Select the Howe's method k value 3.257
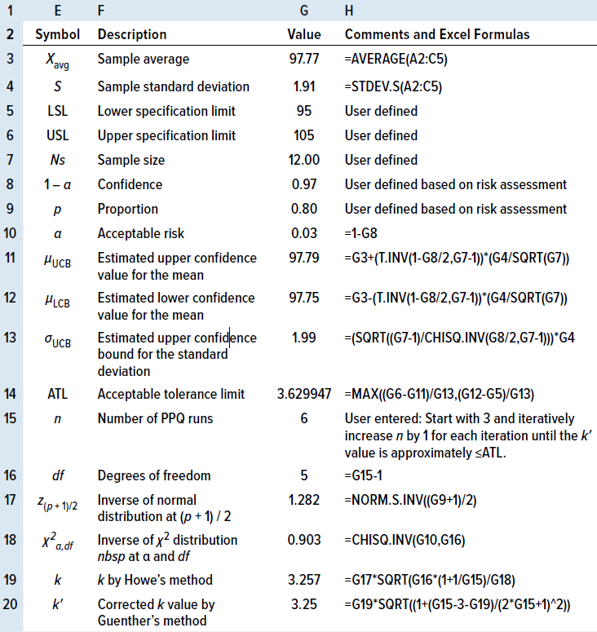597x632 pixels. click(x=304, y=580)
